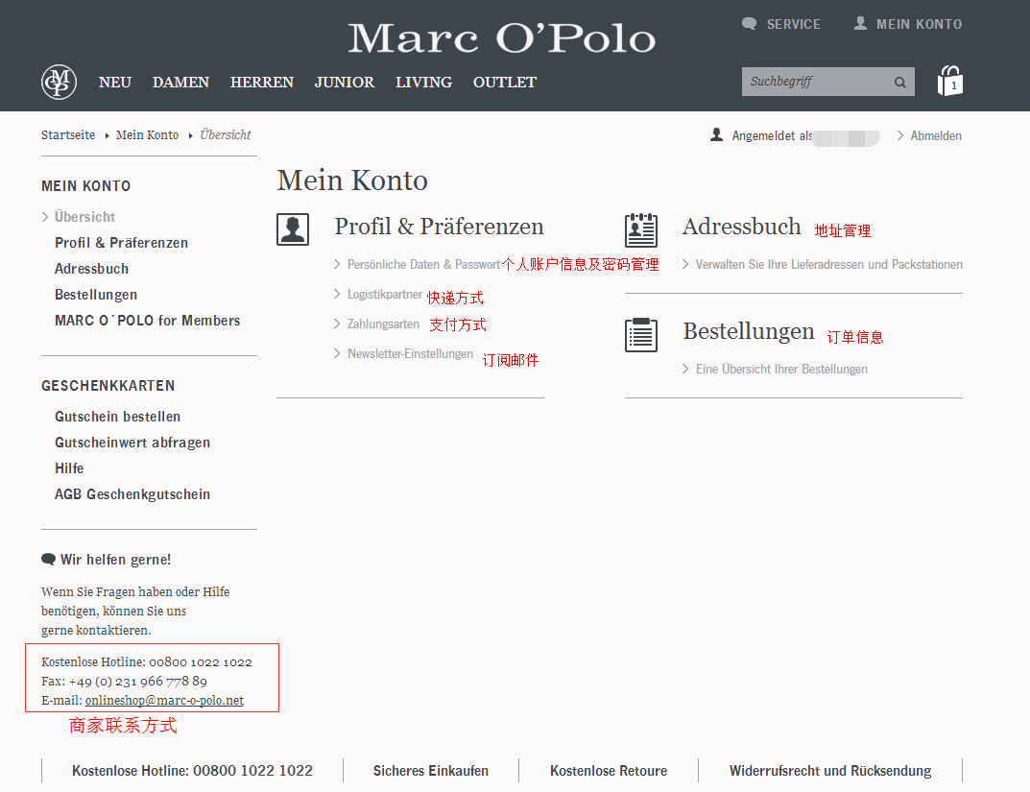Click the Bestellungen order list icon
This screenshot has width=1030, height=792.
(640, 334)
